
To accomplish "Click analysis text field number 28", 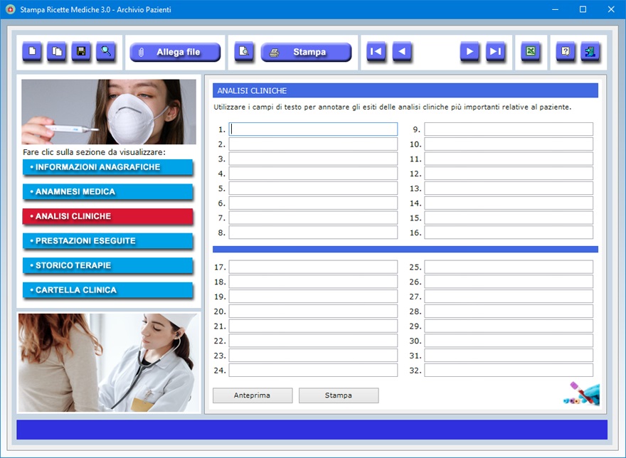I will pyautogui.click(x=509, y=311).
